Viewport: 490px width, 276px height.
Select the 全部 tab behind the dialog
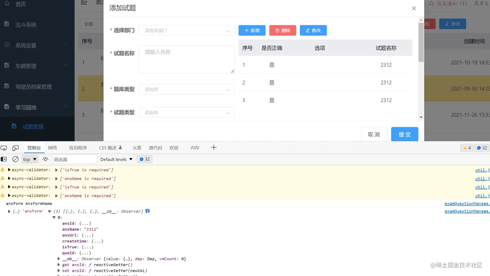click(89, 24)
